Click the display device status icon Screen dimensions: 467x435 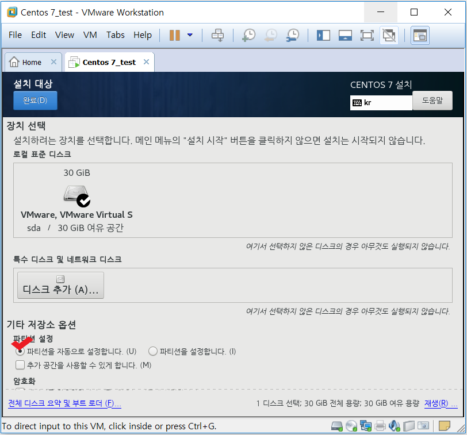423,426
